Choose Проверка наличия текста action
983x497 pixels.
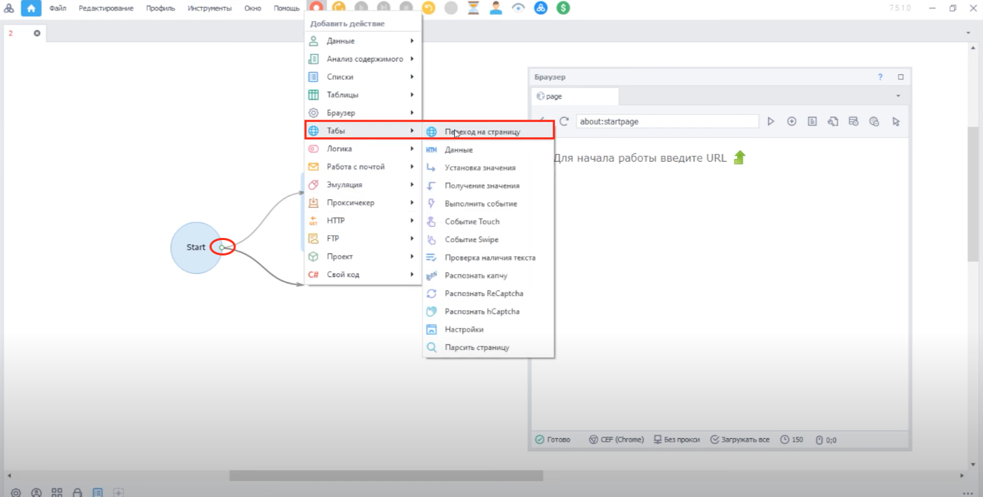coord(488,258)
